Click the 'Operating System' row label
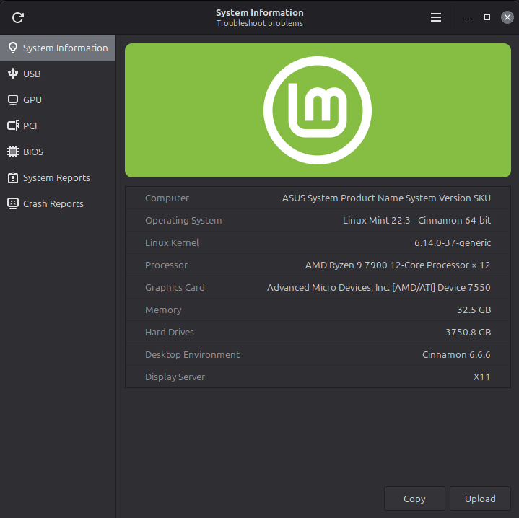 183,220
